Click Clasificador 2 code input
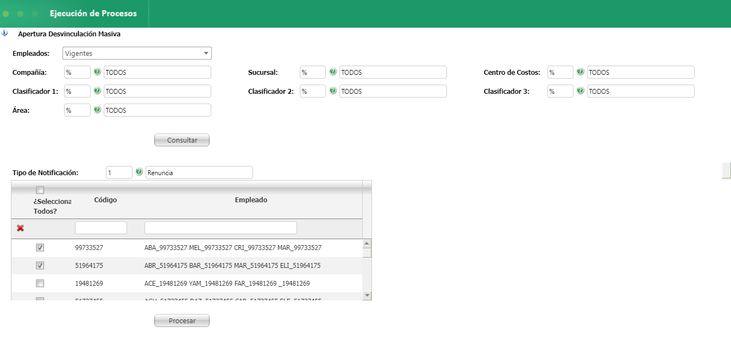The image size is (731, 340). (313, 91)
